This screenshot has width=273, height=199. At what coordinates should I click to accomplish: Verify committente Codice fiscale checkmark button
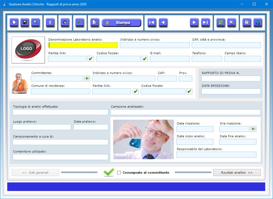click(189, 91)
